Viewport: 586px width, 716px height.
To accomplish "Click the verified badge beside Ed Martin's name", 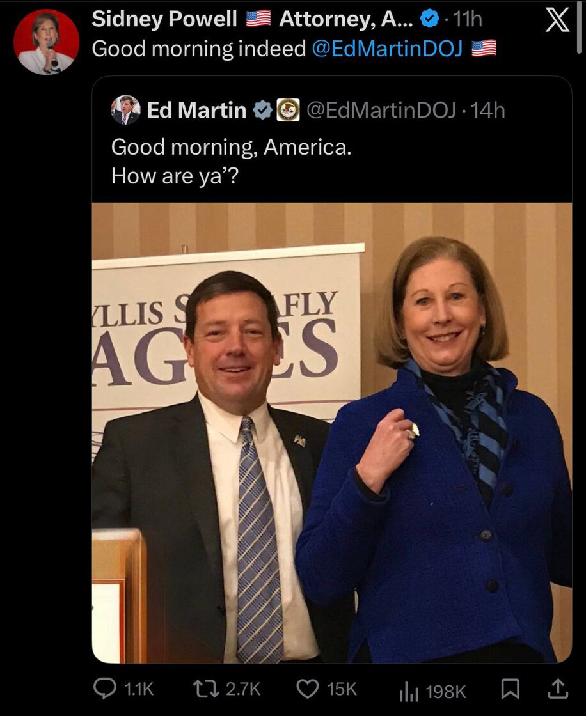I will (x=262, y=111).
